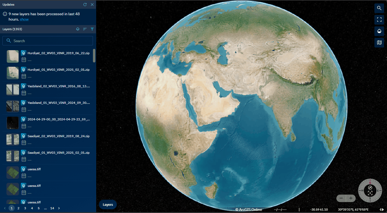Click the show link for new layers
Image resolution: width=387 pixels, height=213 pixels.
(24, 19)
